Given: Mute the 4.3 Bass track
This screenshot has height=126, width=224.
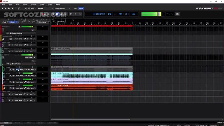Looking at the screenshot, I should tap(18, 82).
